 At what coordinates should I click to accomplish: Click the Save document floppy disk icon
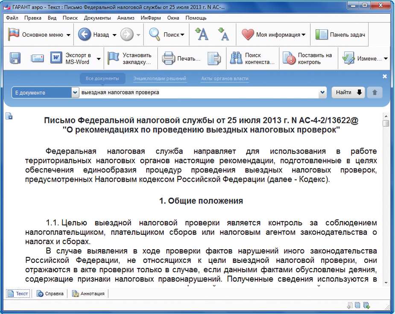[15, 58]
